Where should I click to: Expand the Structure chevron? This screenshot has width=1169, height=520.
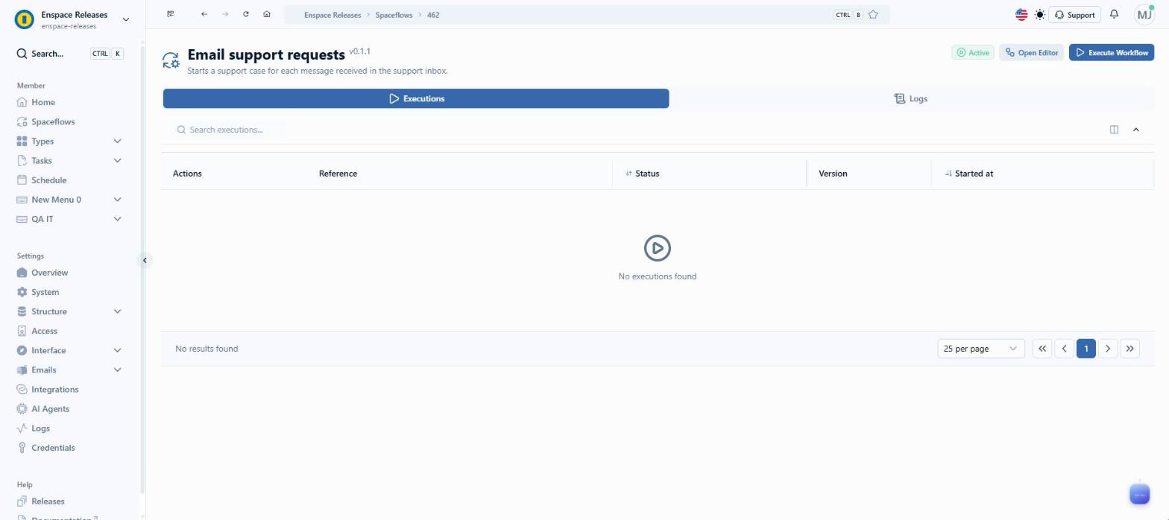[x=117, y=311]
